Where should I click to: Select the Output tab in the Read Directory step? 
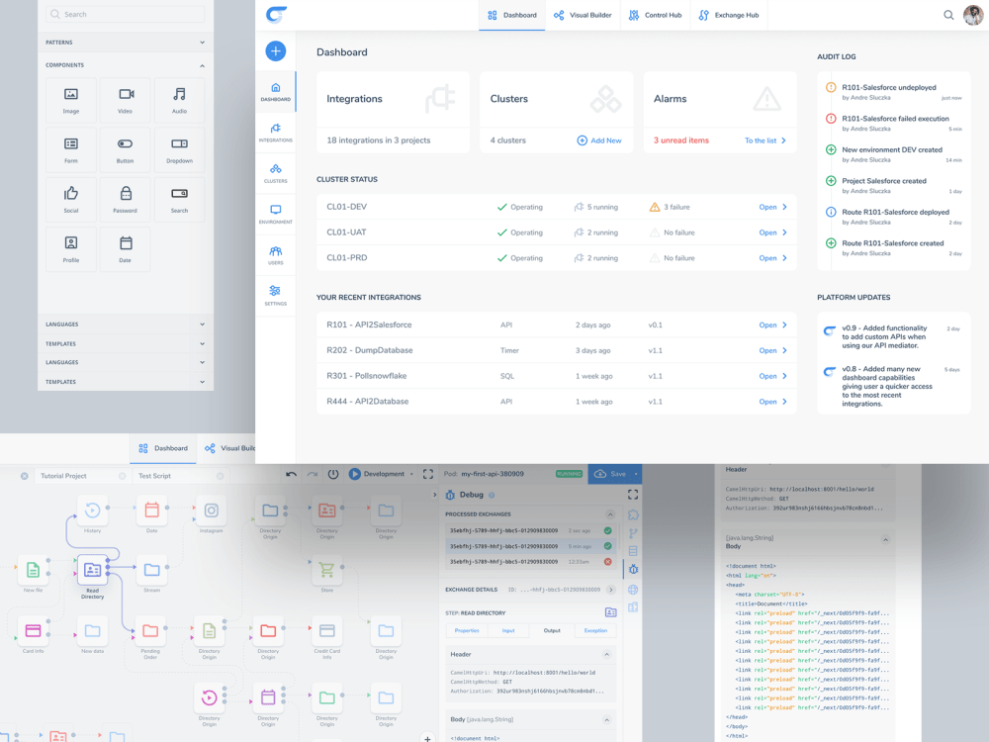552,630
